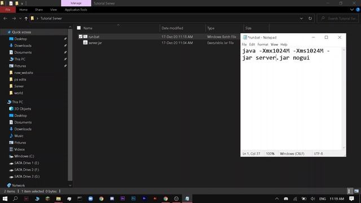Open Customize Quick Access Toolbar dropdown
This screenshot has width=361, height=203.
point(22,3)
